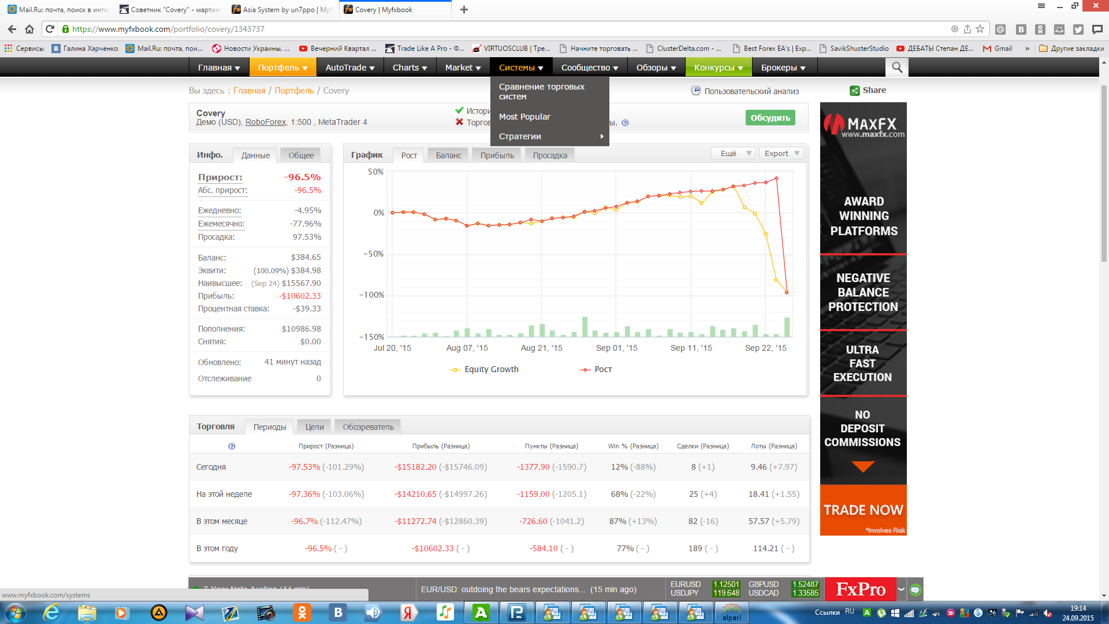Expand the AutoTrade navigation dropdown

pyautogui.click(x=350, y=68)
